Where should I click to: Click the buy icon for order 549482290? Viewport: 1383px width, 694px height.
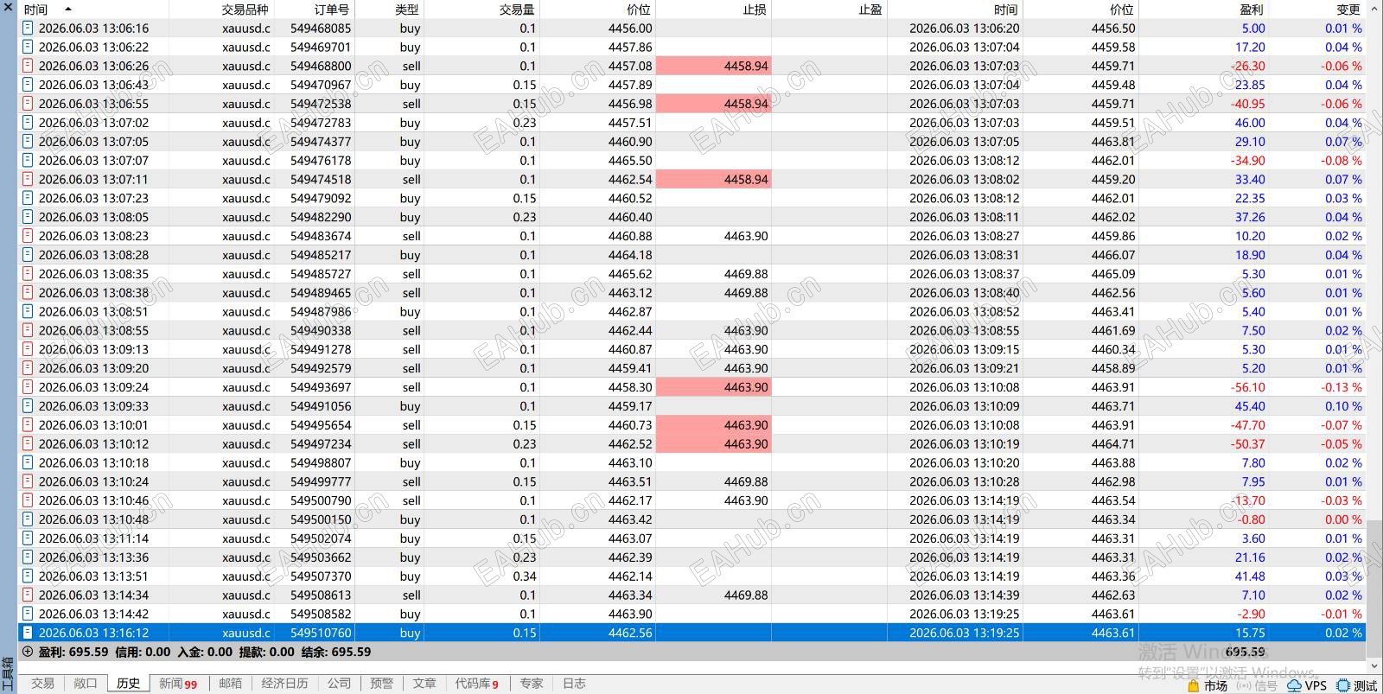click(27, 217)
